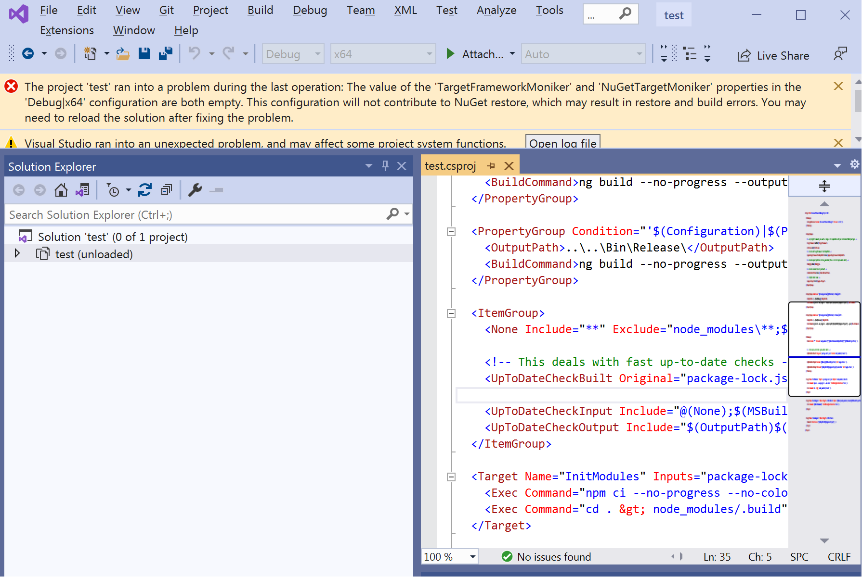Open the 100% zoom level selector
Viewport: 862px width, 577px height.
471,556
